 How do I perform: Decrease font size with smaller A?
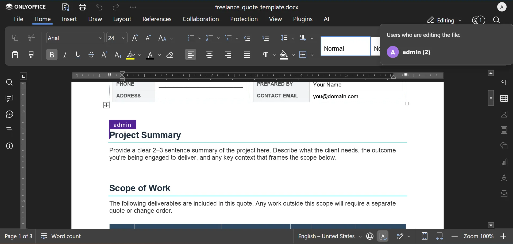[148, 38]
